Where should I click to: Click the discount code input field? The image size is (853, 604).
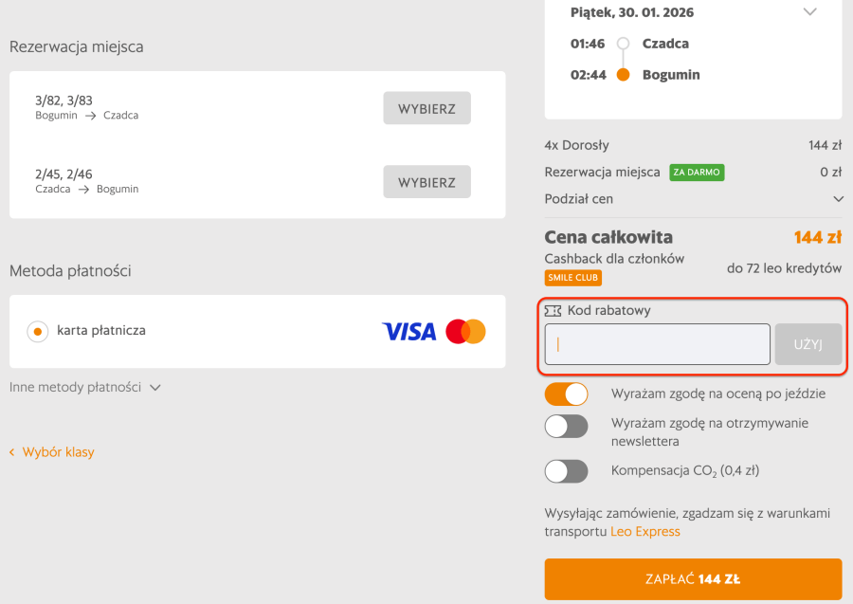click(x=657, y=344)
